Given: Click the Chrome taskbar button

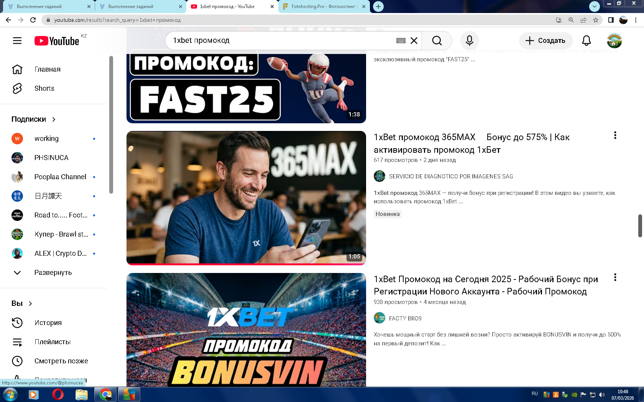Looking at the screenshot, I should pos(105,394).
